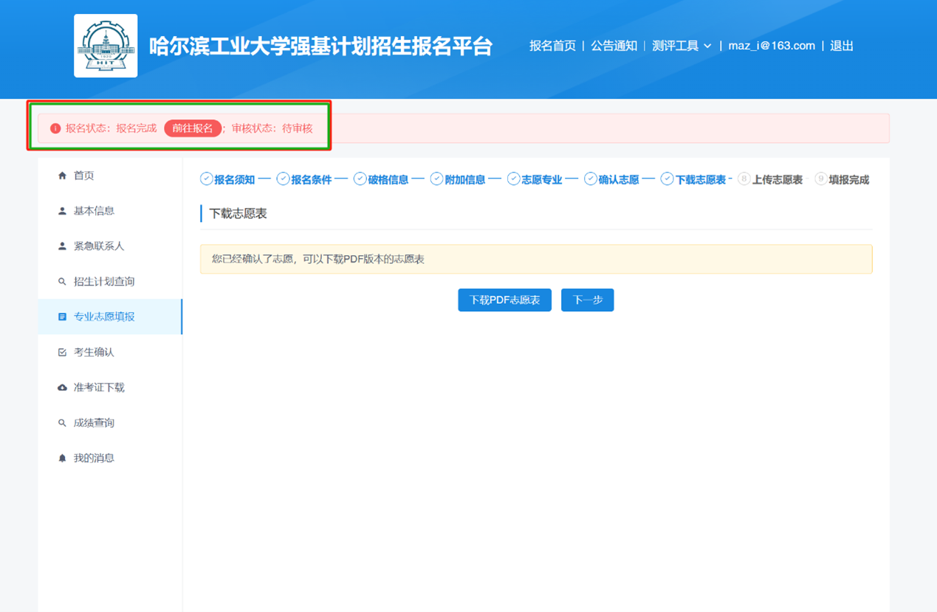Click the check circle of step 下载志愿表
The height and width of the screenshot is (612, 937).
[667, 179]
